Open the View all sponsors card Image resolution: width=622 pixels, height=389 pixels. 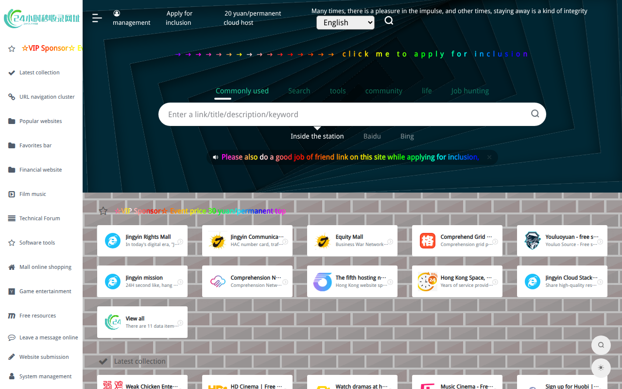tap(142, 322)
